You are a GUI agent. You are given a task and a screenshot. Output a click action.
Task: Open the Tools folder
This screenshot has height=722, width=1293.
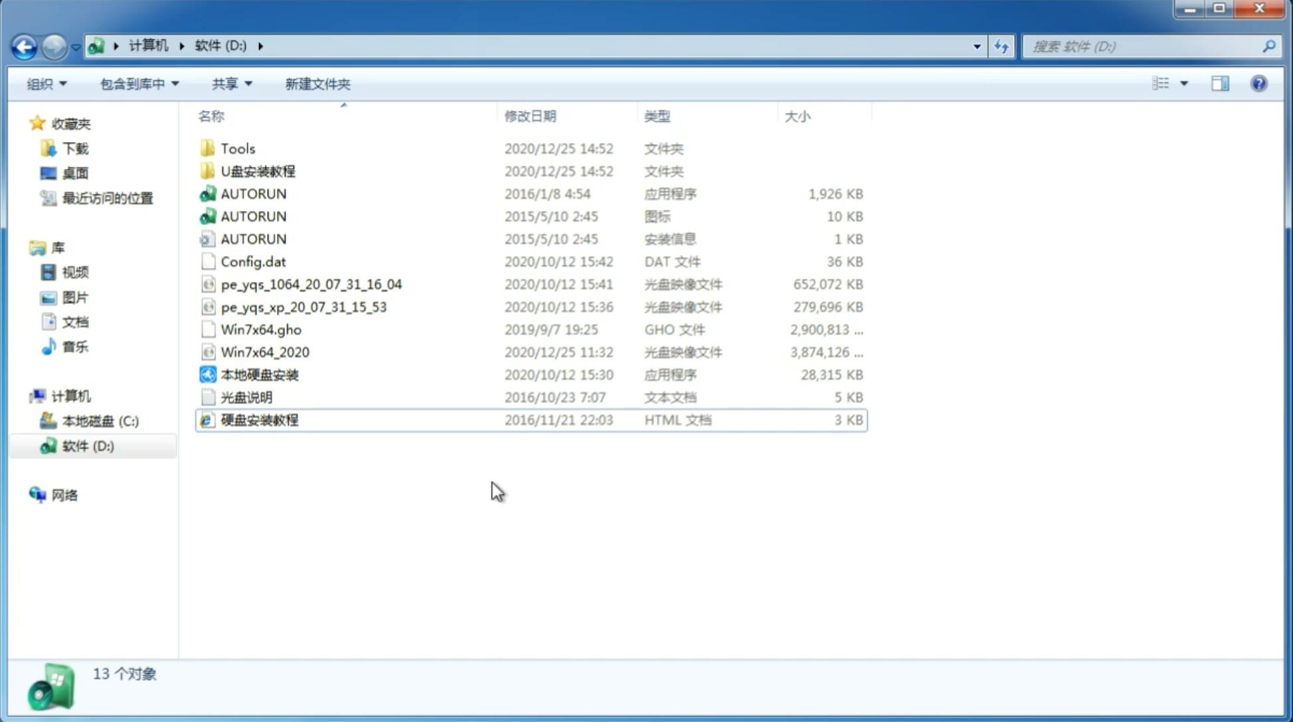tap(237, 148)
